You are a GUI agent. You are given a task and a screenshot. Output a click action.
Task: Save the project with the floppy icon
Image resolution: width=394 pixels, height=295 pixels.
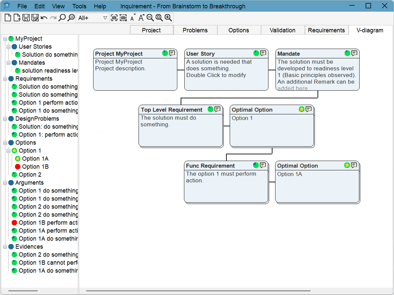(x=26, y=18)
